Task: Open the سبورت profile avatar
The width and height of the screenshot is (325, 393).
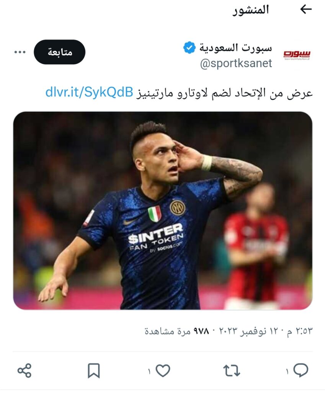Action: [x=297, y=54]
